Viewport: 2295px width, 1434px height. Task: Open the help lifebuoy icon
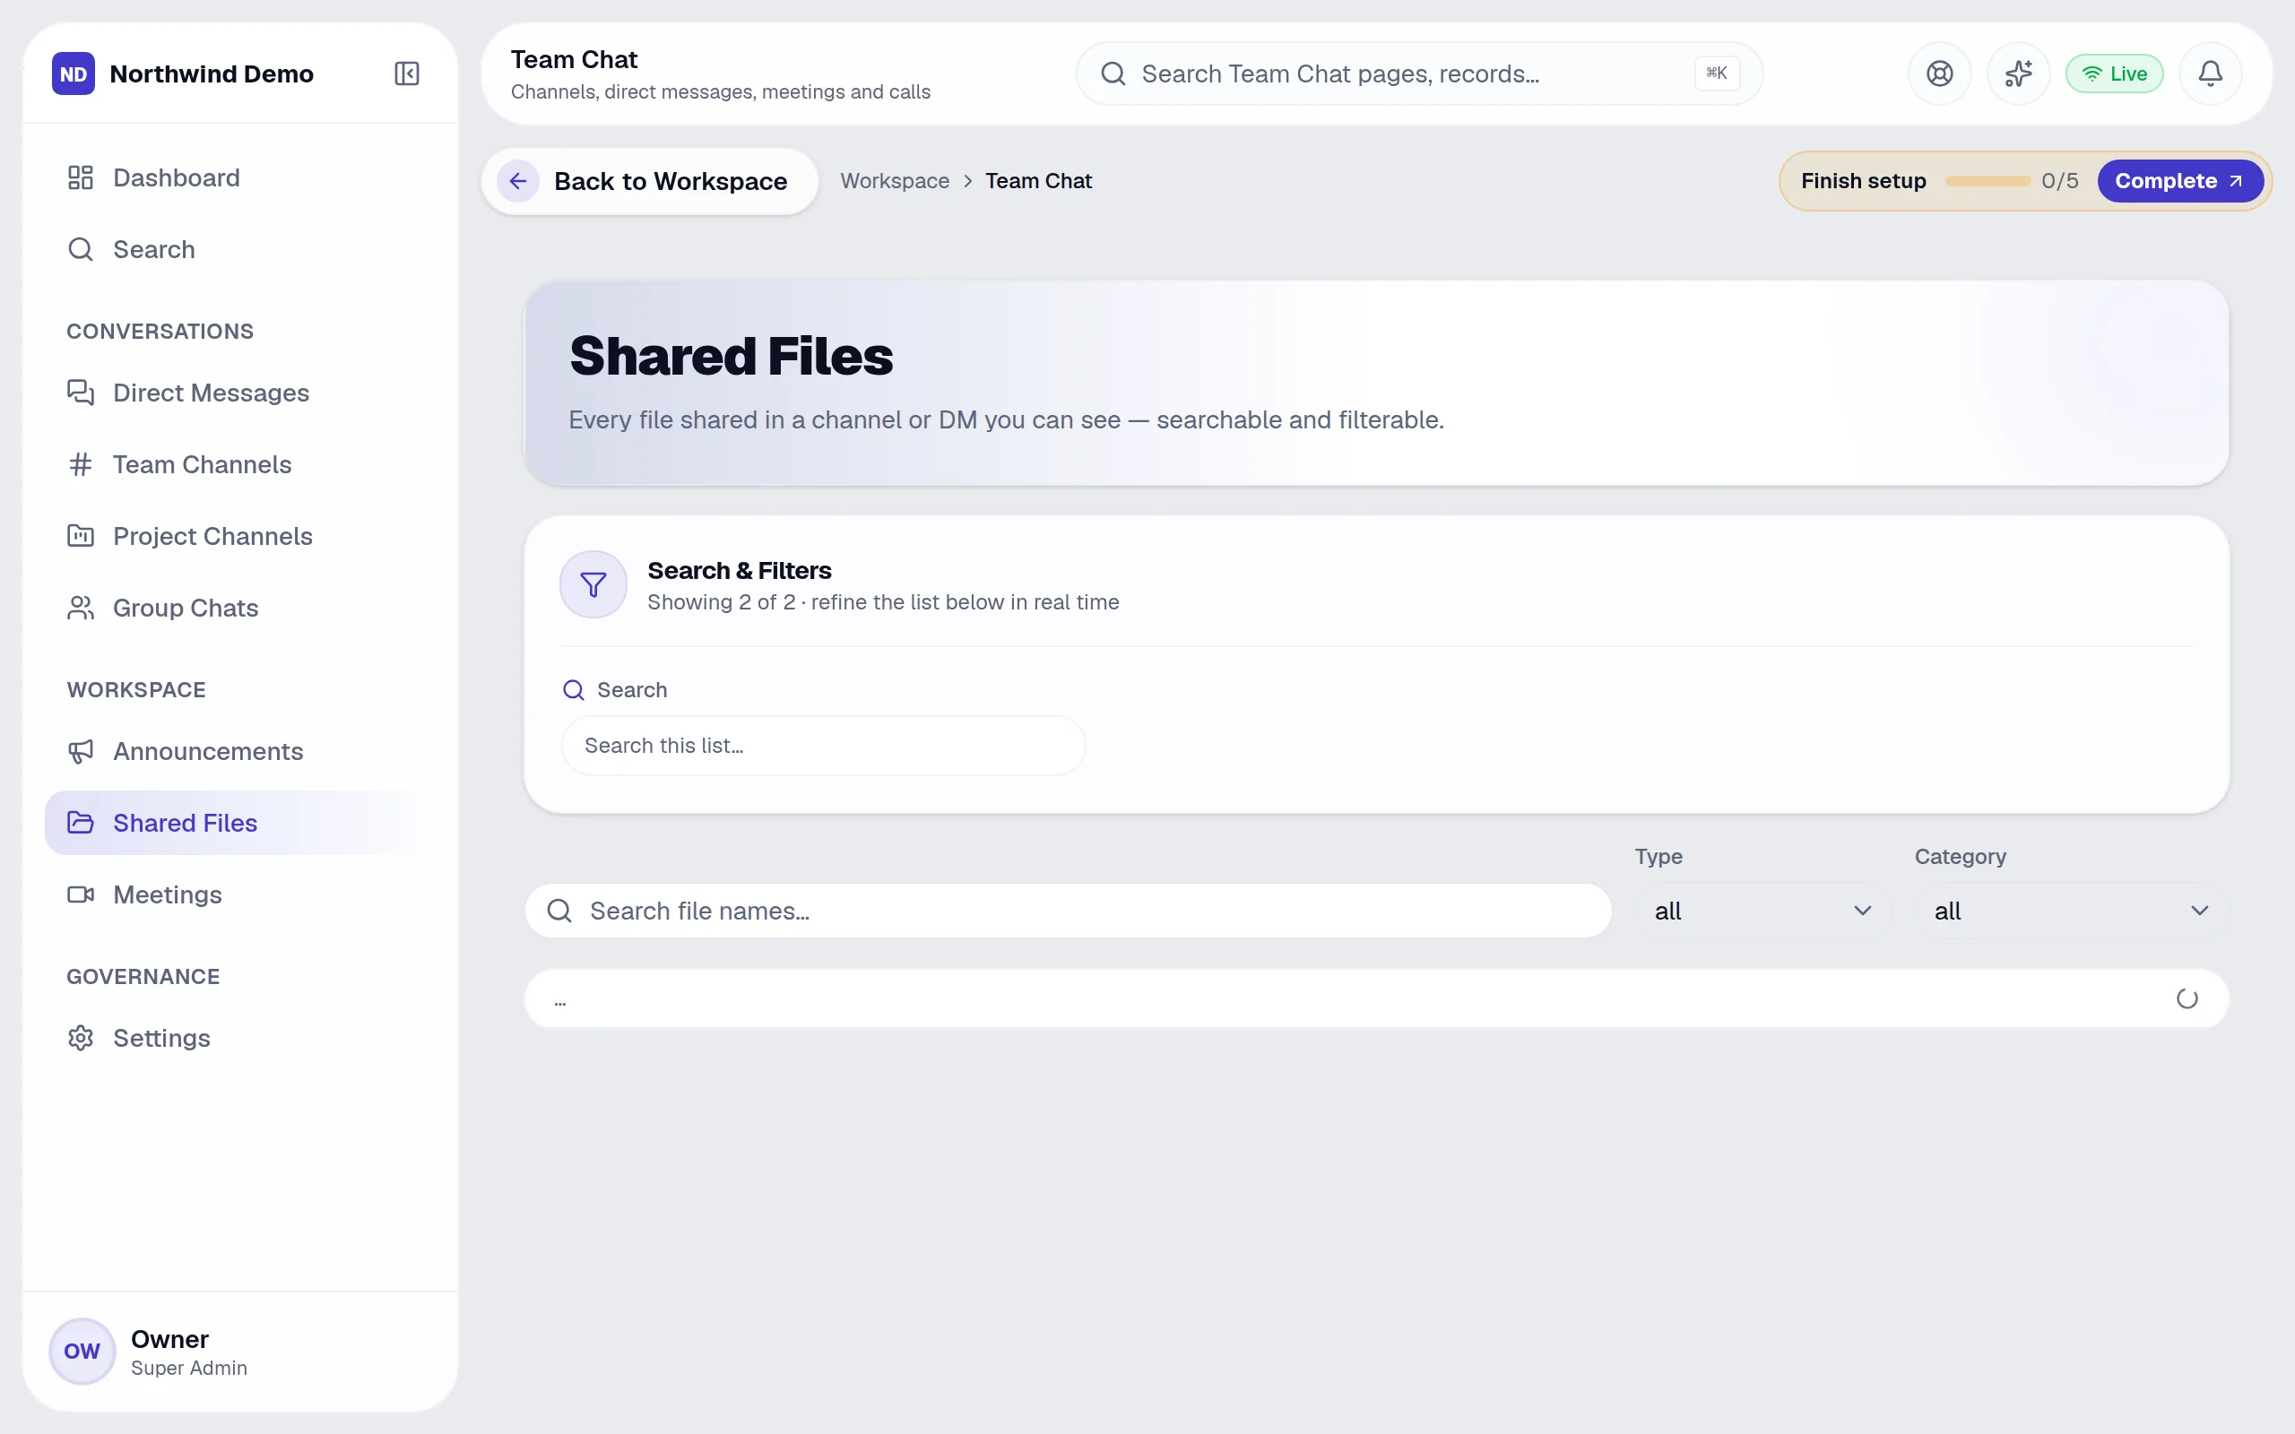[x=1939, y=74]
